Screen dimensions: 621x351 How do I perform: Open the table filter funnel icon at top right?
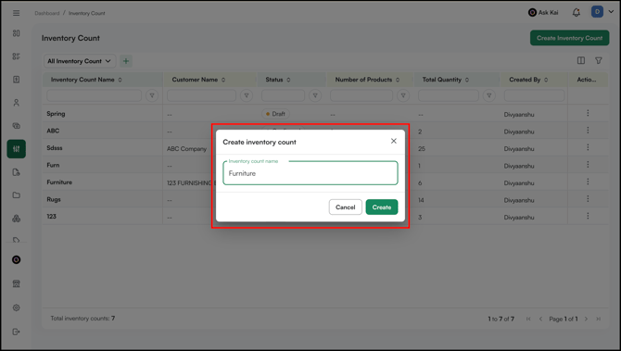click(x=599, y=60)
